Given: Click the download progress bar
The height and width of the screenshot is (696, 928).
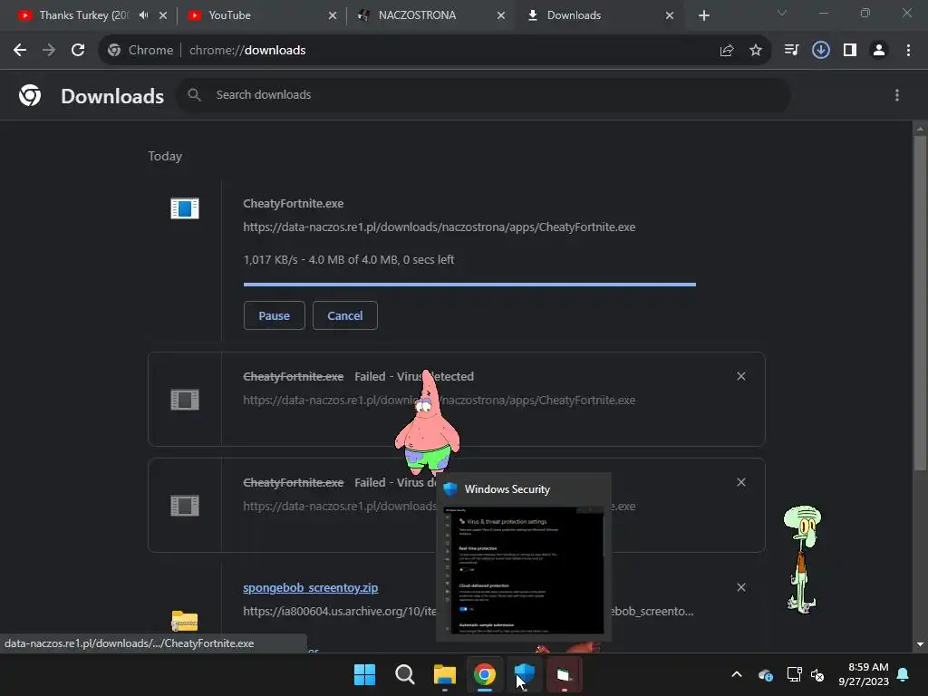Looking at the screenshot, I should click(469, 285).
